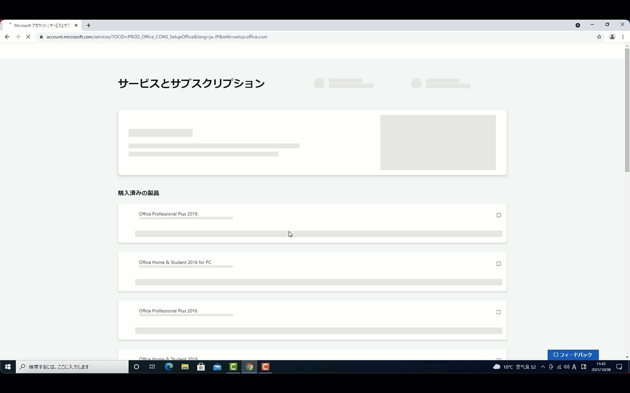Screen dimensions: 630x393
Task: Open the green Camtasia taskbar icon
Action: 233,367
